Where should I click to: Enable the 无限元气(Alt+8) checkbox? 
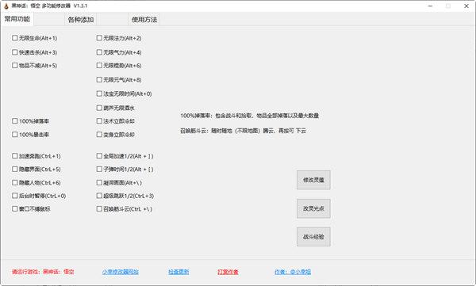tap(99, 79)
